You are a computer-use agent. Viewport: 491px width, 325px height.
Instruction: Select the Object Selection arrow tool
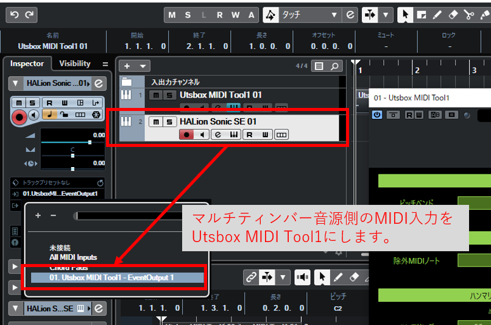tap(405, 15)
